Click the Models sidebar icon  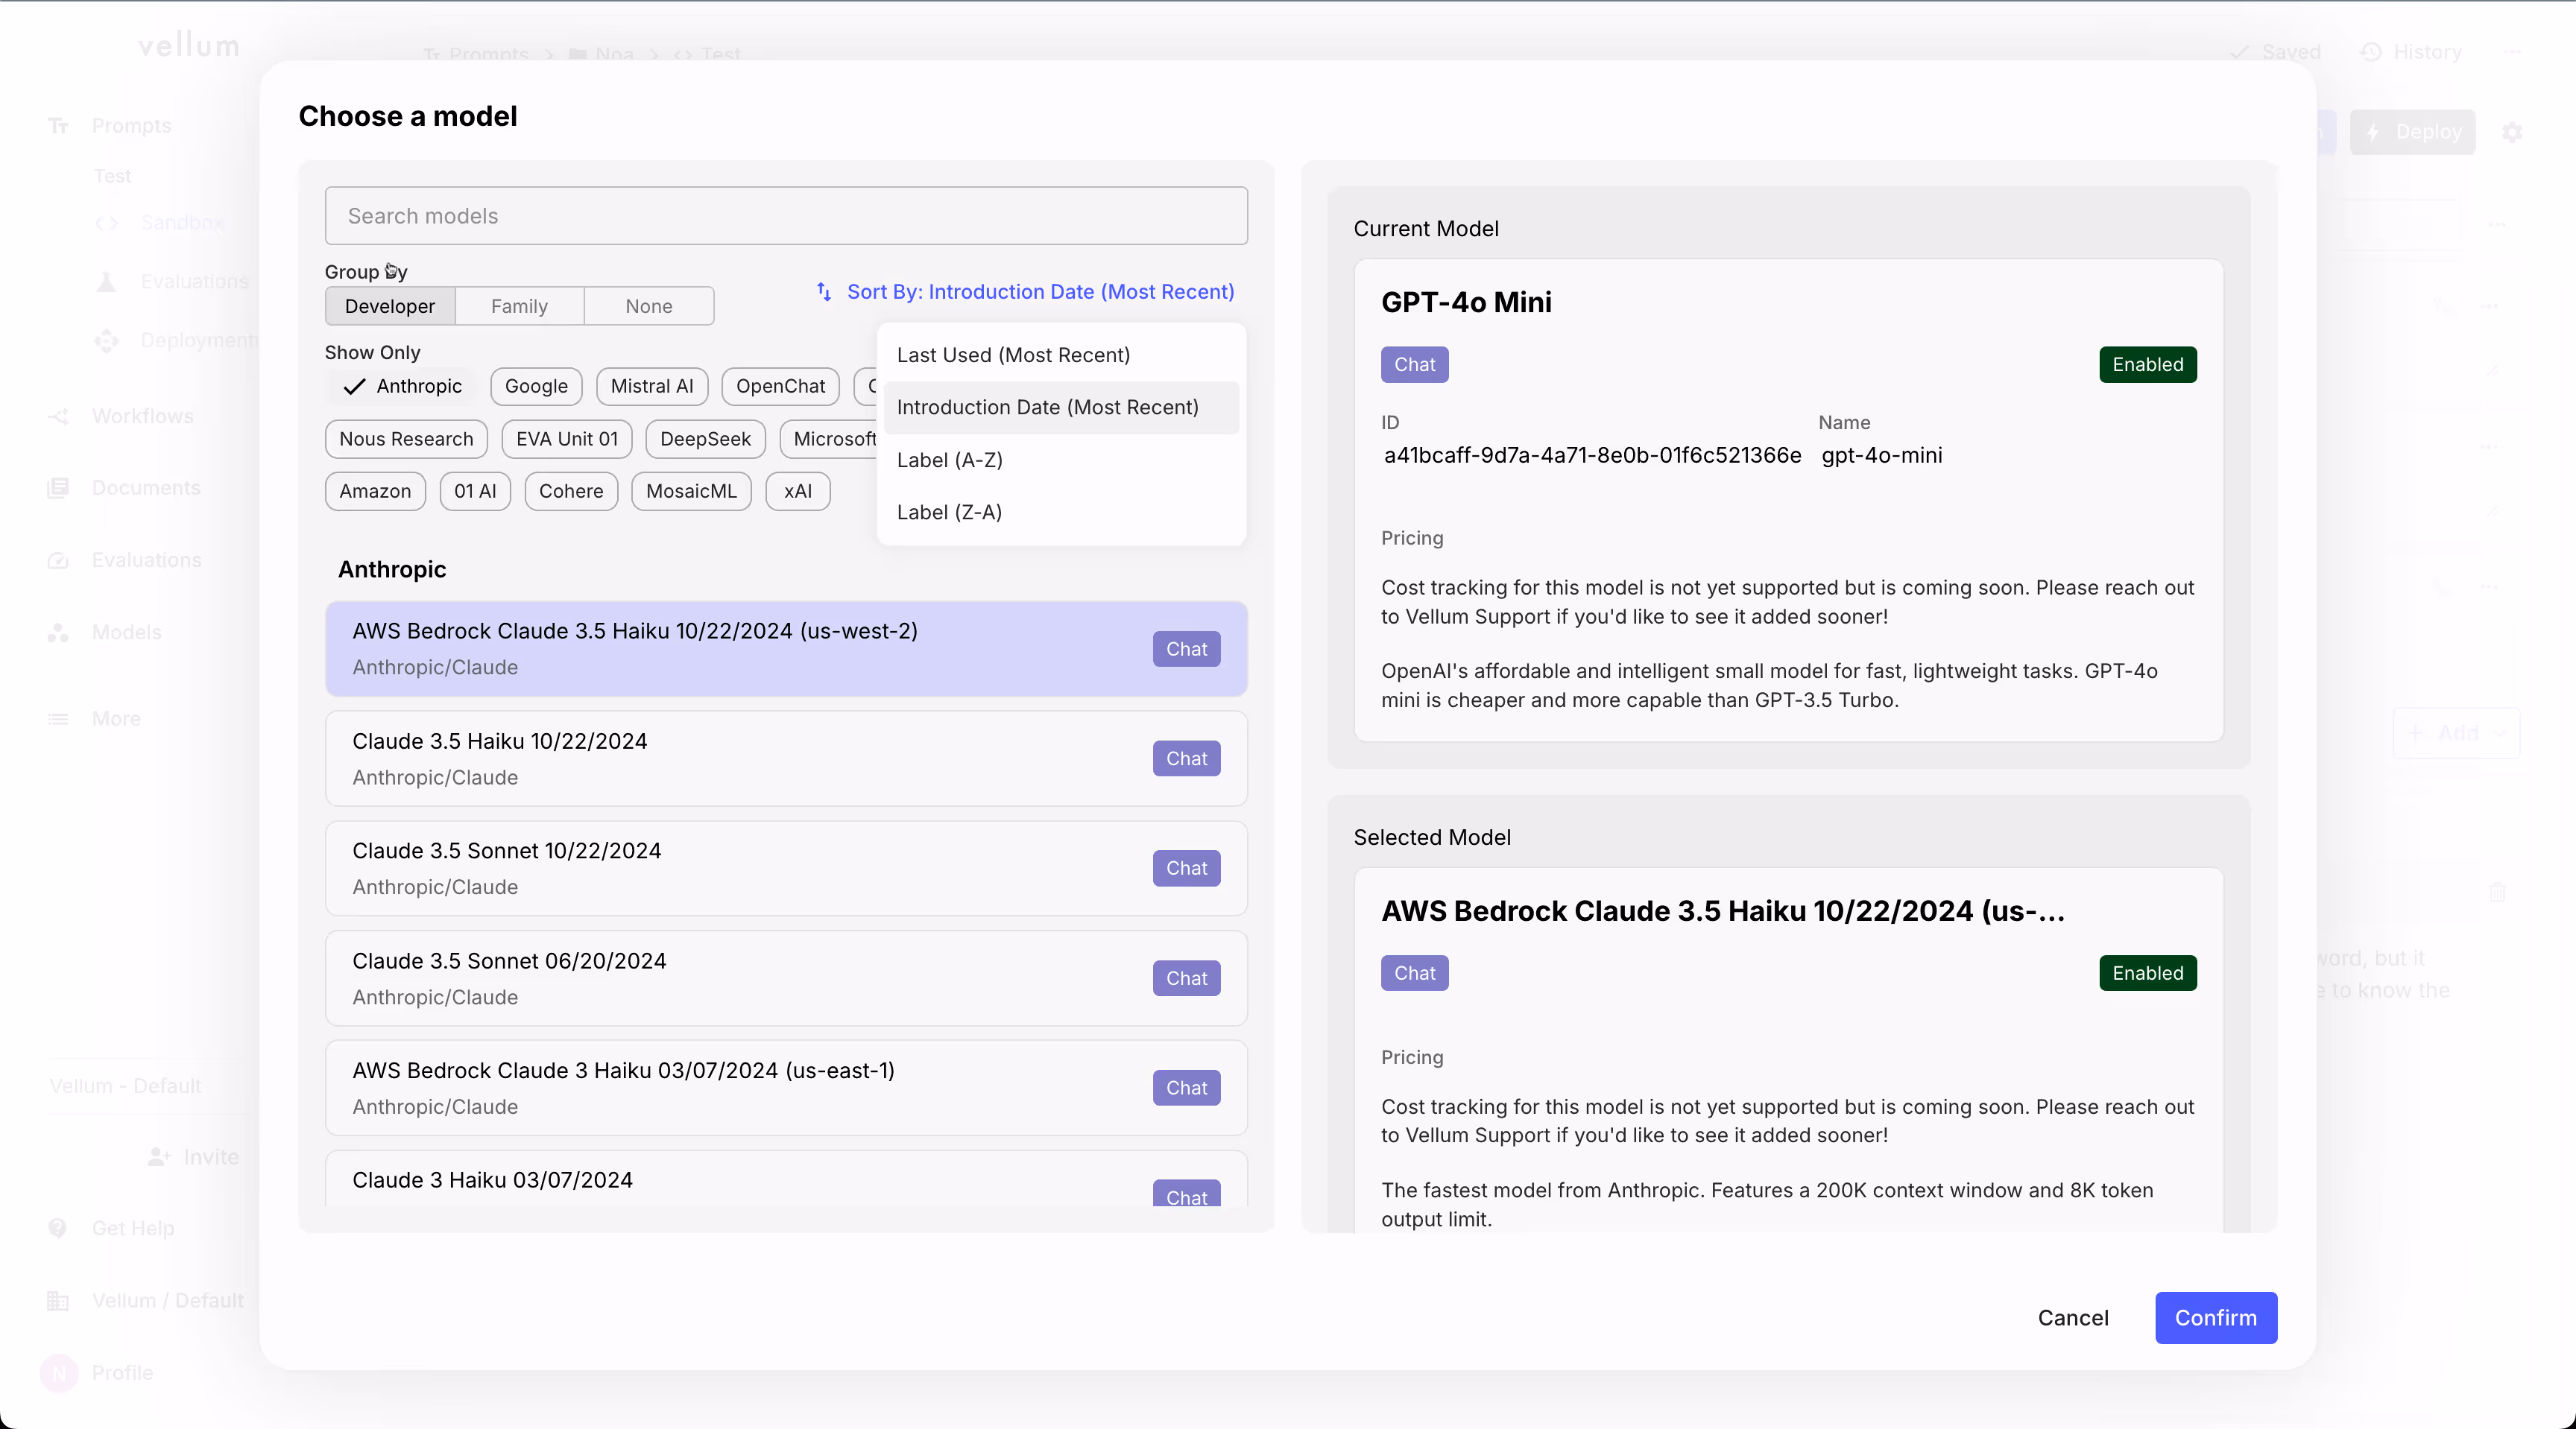pos(58,633)
